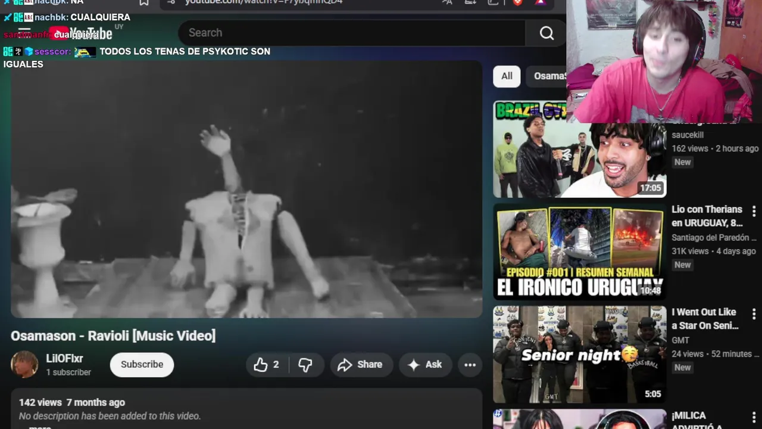The width and height of the screenshot is (762, 429).
Task: Click the 'Lio con Therians en URUGUAY' title
Action: (x=707, y=216)
